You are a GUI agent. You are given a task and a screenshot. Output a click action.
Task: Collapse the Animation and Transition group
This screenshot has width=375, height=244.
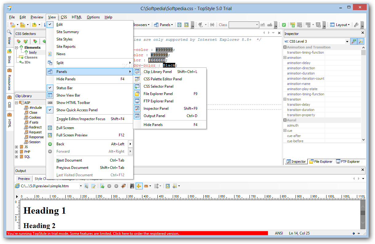click(x=285, y=47)
